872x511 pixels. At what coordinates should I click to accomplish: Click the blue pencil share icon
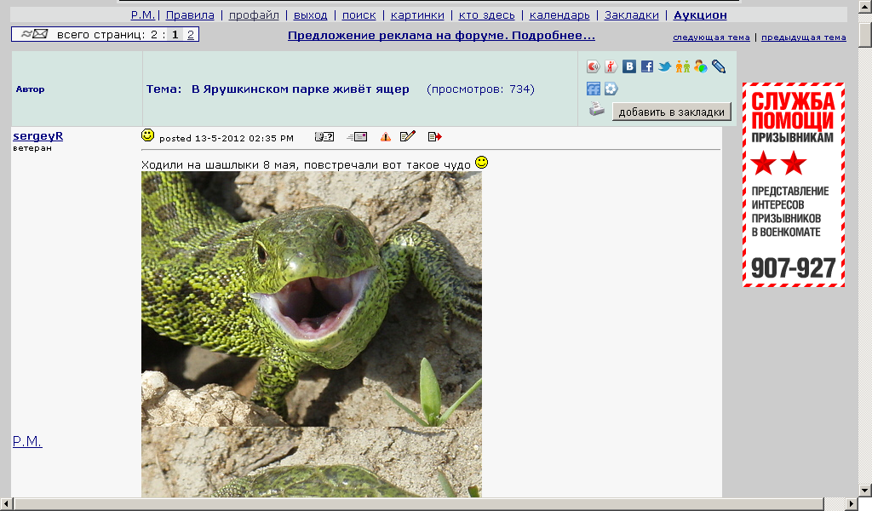[x=719, y=66]
